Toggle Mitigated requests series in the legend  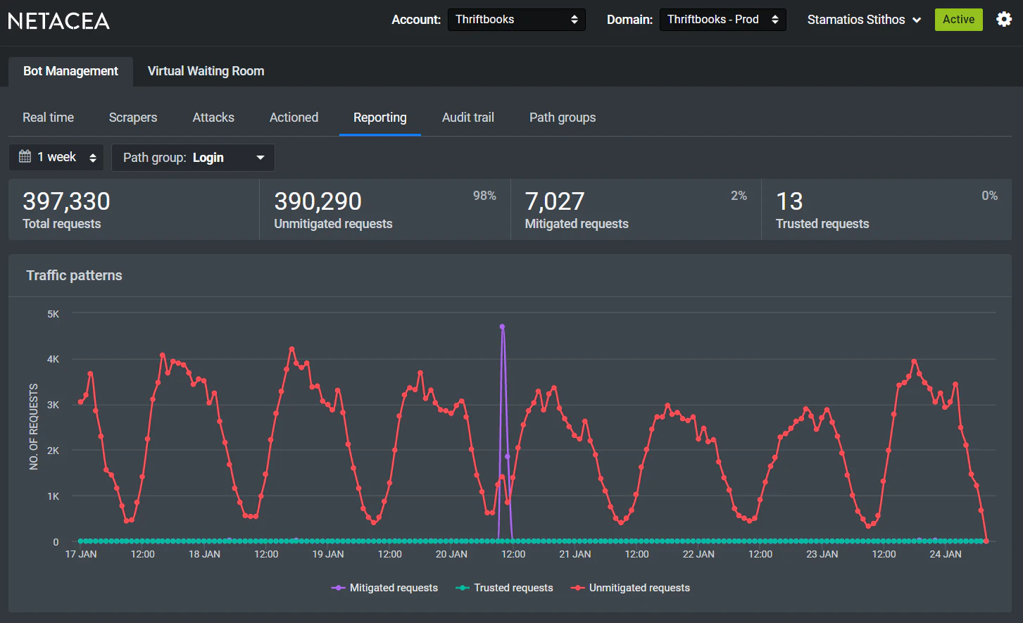click(384, 587)
